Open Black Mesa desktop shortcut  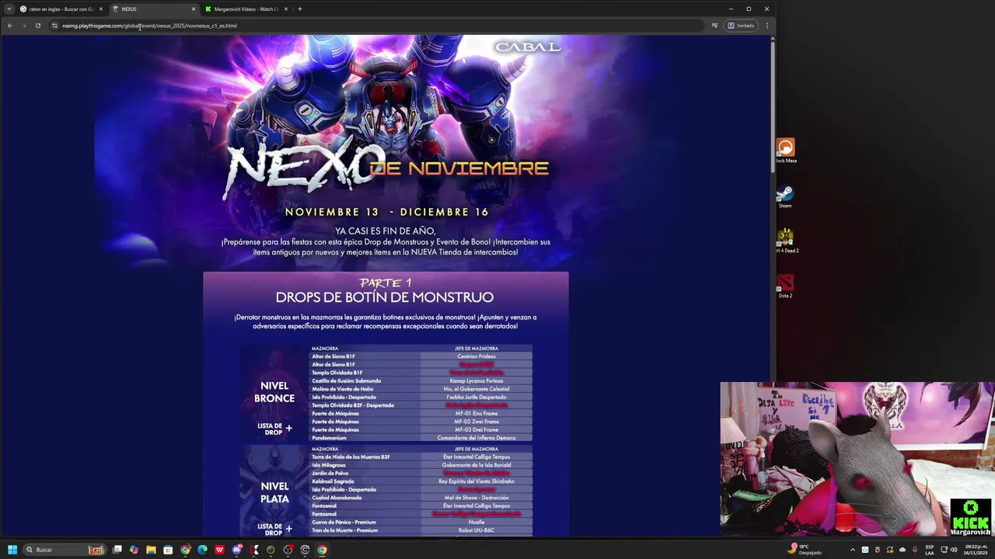pos(785,151)
